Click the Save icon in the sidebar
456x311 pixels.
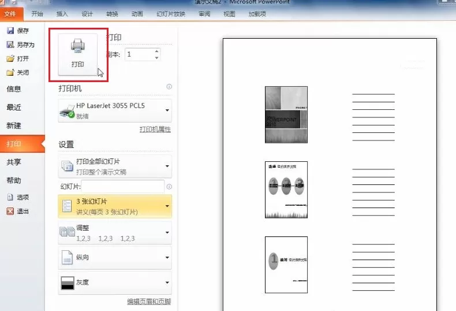pyautogui.click(x=10, y=31)
